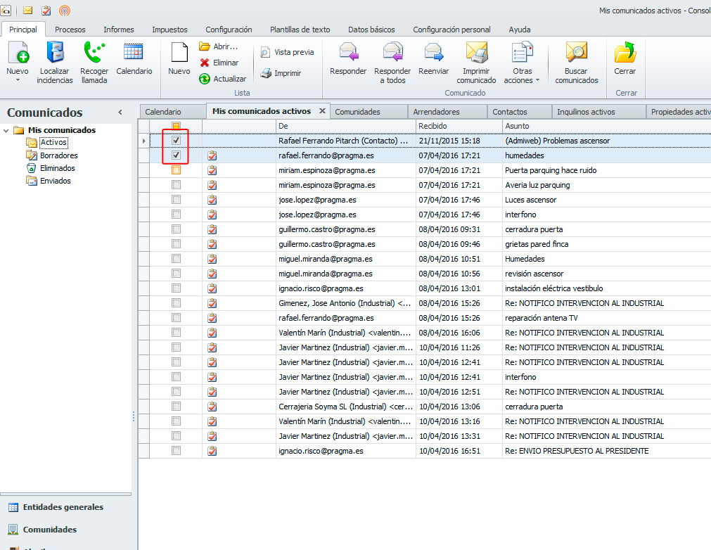Screen dimensions: 711x550
Task: Click orange broadcast icon in quick access toolbar
Action: click(x=65, y=11)
